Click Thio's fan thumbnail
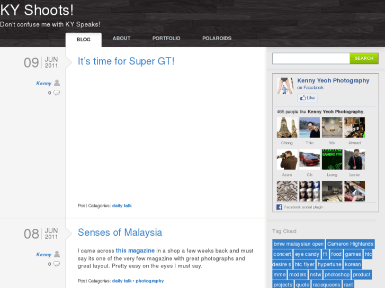The width and height of the screenshot is (385, 288). coord(309,127)
